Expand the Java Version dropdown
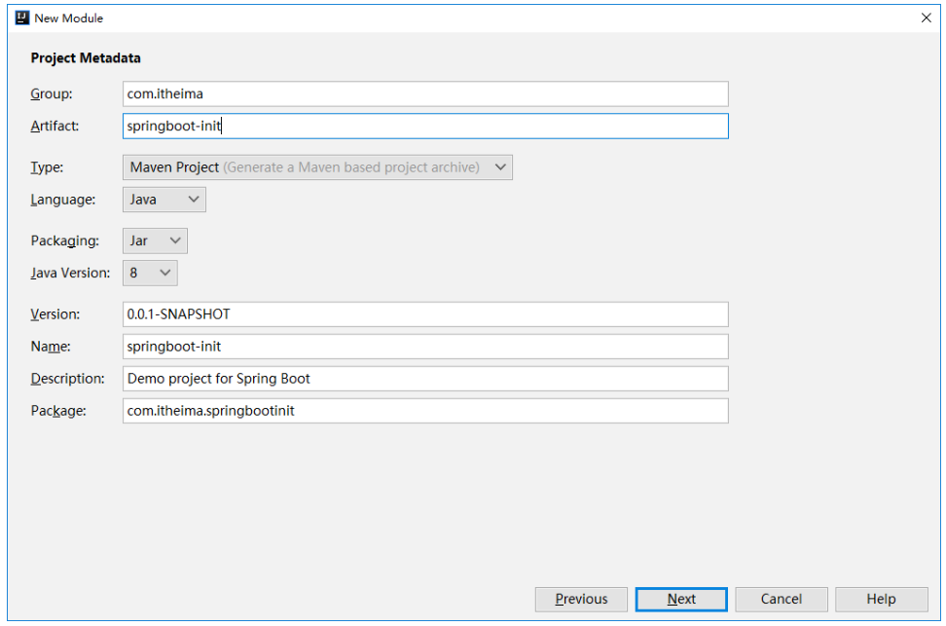The width and height of the screenshot is (946, 626). point(150,273)
